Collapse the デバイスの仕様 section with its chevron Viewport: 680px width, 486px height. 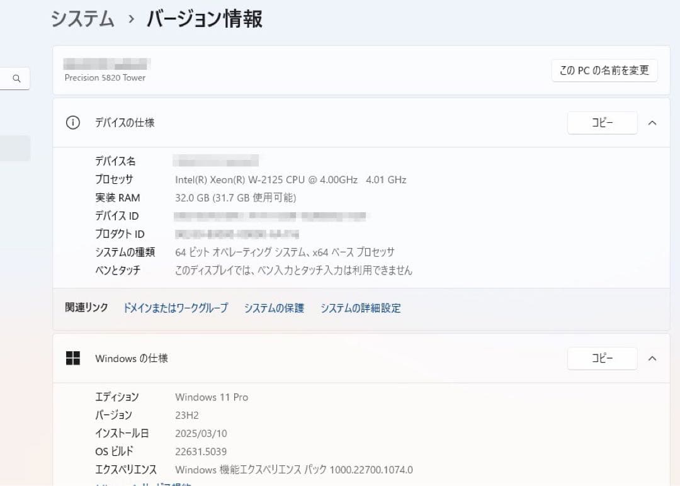[652, 123]
